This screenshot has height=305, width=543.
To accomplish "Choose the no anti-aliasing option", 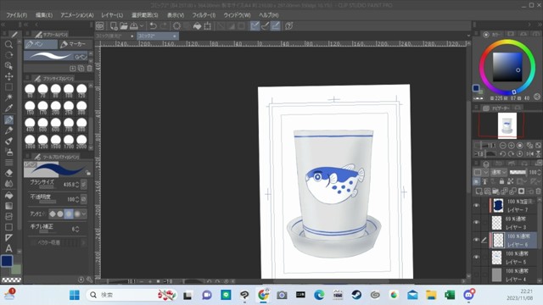I will [53, 214].
